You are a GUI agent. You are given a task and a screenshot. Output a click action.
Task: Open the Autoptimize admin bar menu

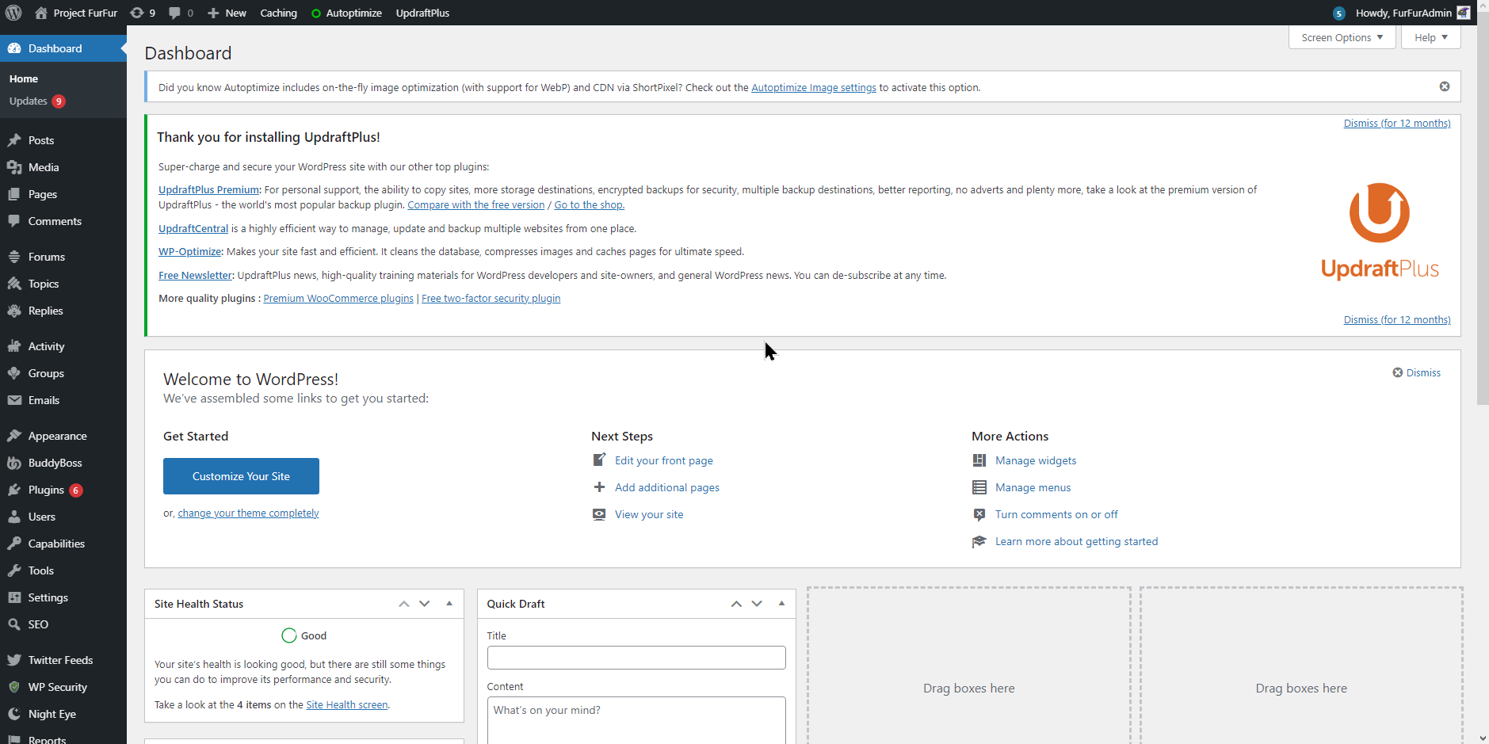tap(346, 13)
